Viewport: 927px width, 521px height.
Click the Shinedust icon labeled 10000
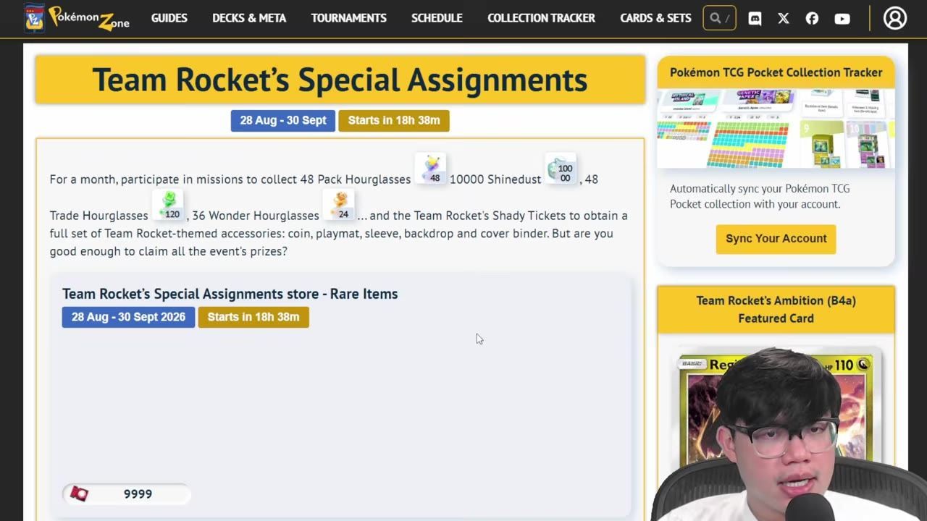(561, 169)
